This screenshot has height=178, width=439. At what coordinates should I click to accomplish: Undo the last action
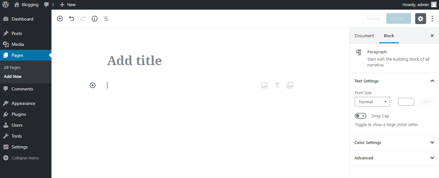[71, 19]
